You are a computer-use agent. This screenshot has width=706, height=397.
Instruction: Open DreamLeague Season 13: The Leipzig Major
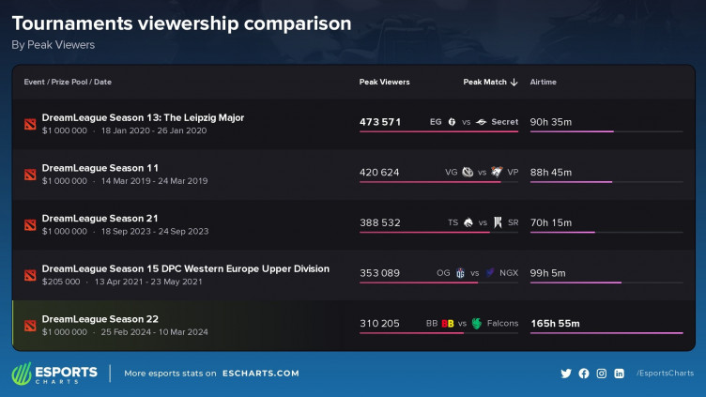(x=143, y=118)
